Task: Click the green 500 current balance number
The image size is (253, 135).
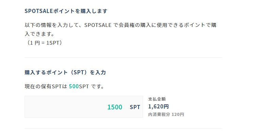Action: pyautogui.click(x=74, y=86)
